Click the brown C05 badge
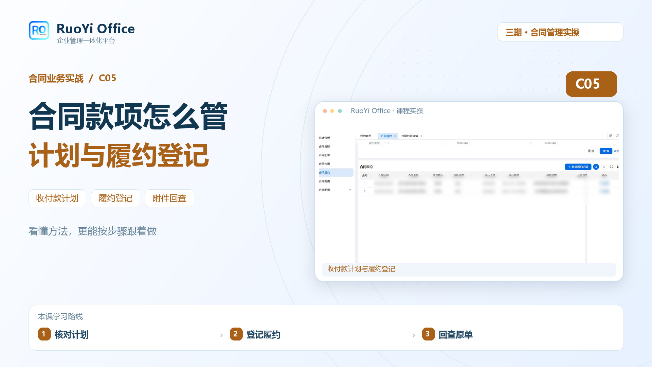Viewport: 652px width, 367px height. pyautogui.click(x=591, y=84)
